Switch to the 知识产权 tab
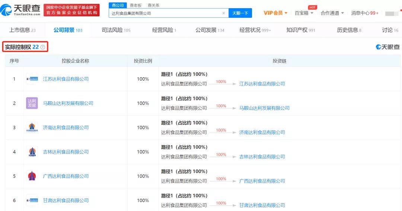The width and height of the screenshot is (402, 211). coord(301,30)
